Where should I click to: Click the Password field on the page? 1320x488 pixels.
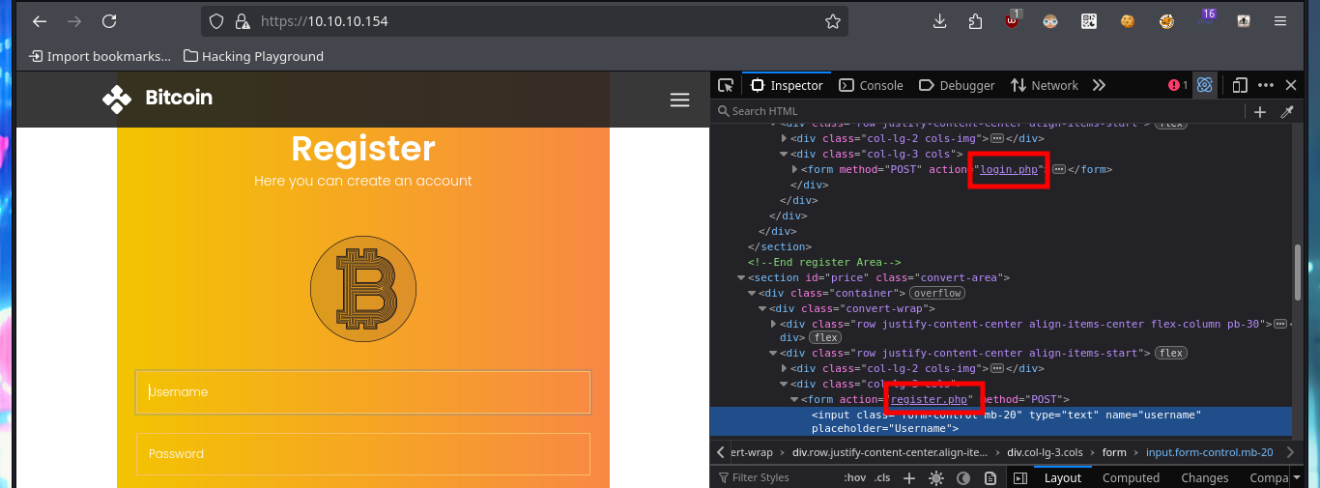pos(362,454)
